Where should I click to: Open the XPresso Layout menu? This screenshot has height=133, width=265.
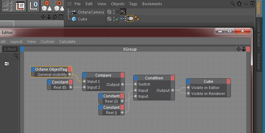coord(16,42)
